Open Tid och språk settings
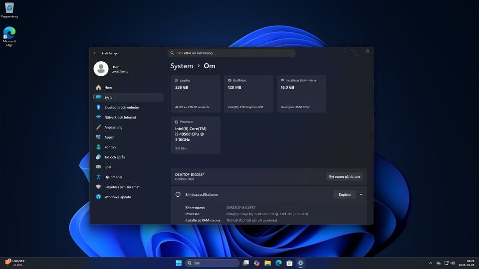The image size is (479, 269). point(114,157)
